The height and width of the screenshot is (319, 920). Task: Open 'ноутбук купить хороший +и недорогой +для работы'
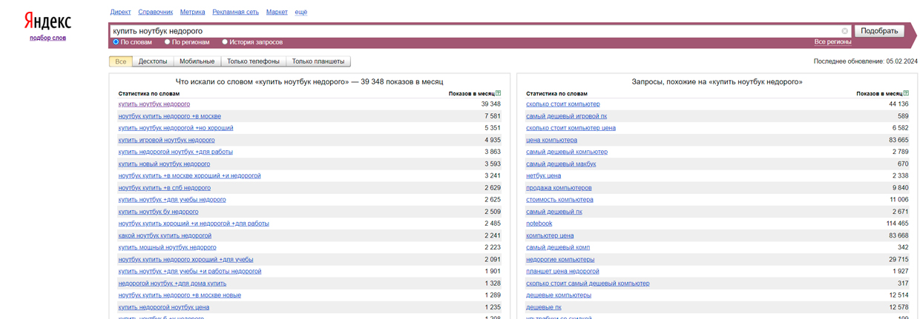click(194, 224)
